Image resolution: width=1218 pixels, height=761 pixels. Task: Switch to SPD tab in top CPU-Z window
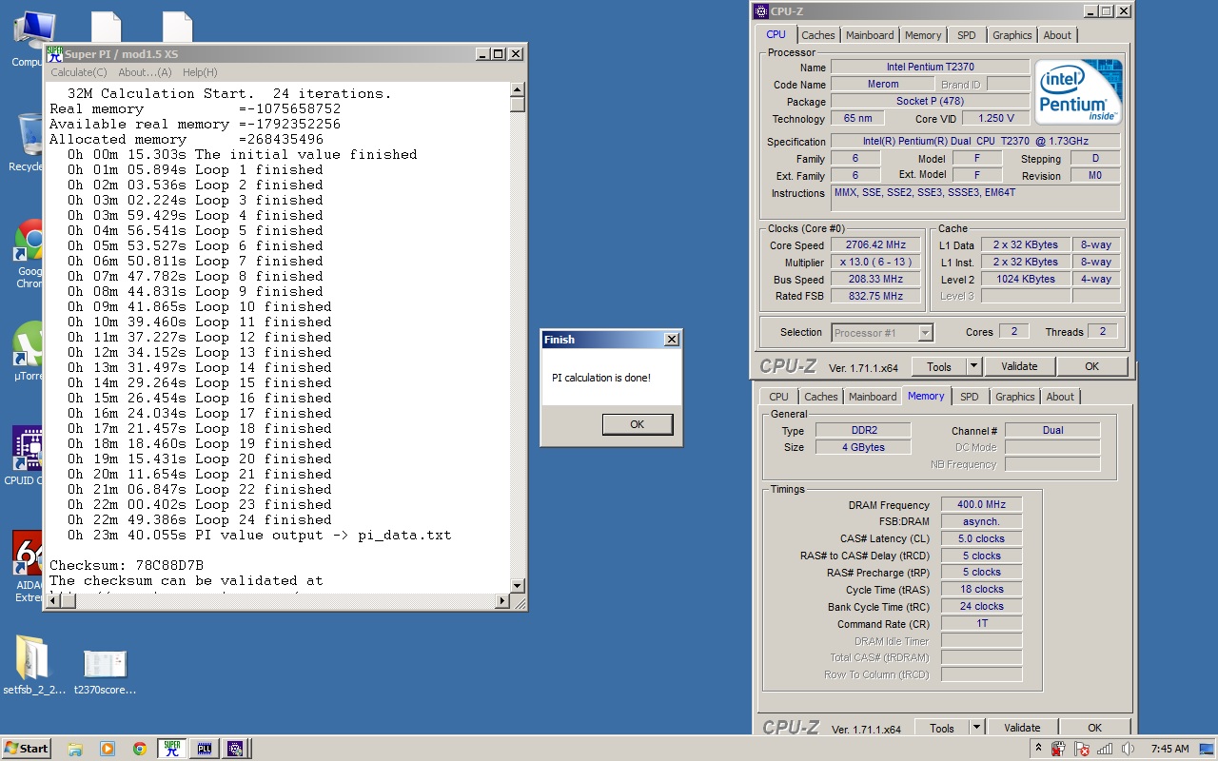click(967, 35)
